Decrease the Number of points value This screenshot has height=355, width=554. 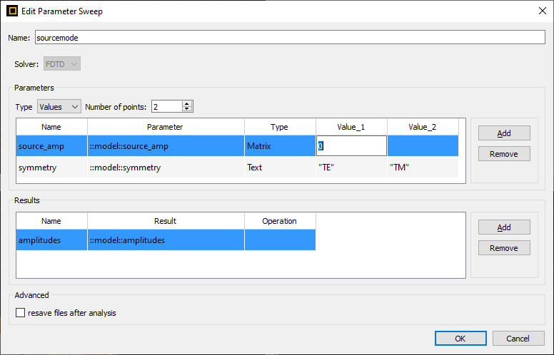(187, 109)
